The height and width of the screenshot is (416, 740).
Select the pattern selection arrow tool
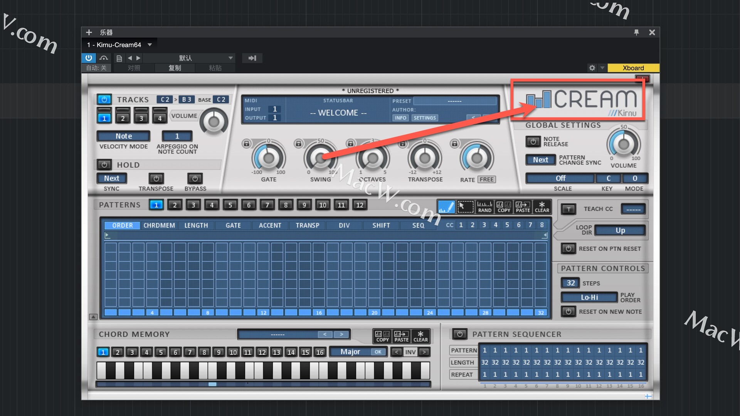(x=465, y=207)
